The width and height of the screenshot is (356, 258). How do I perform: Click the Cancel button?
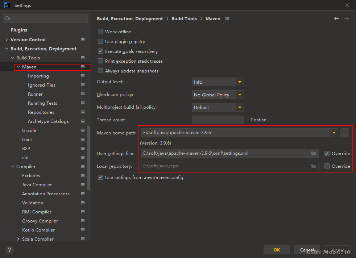307,250
